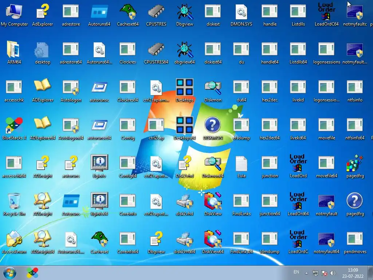Viewport: 373px width, 280px height.
Task: Open the Action Center flag icon
Action: (324, 273)
